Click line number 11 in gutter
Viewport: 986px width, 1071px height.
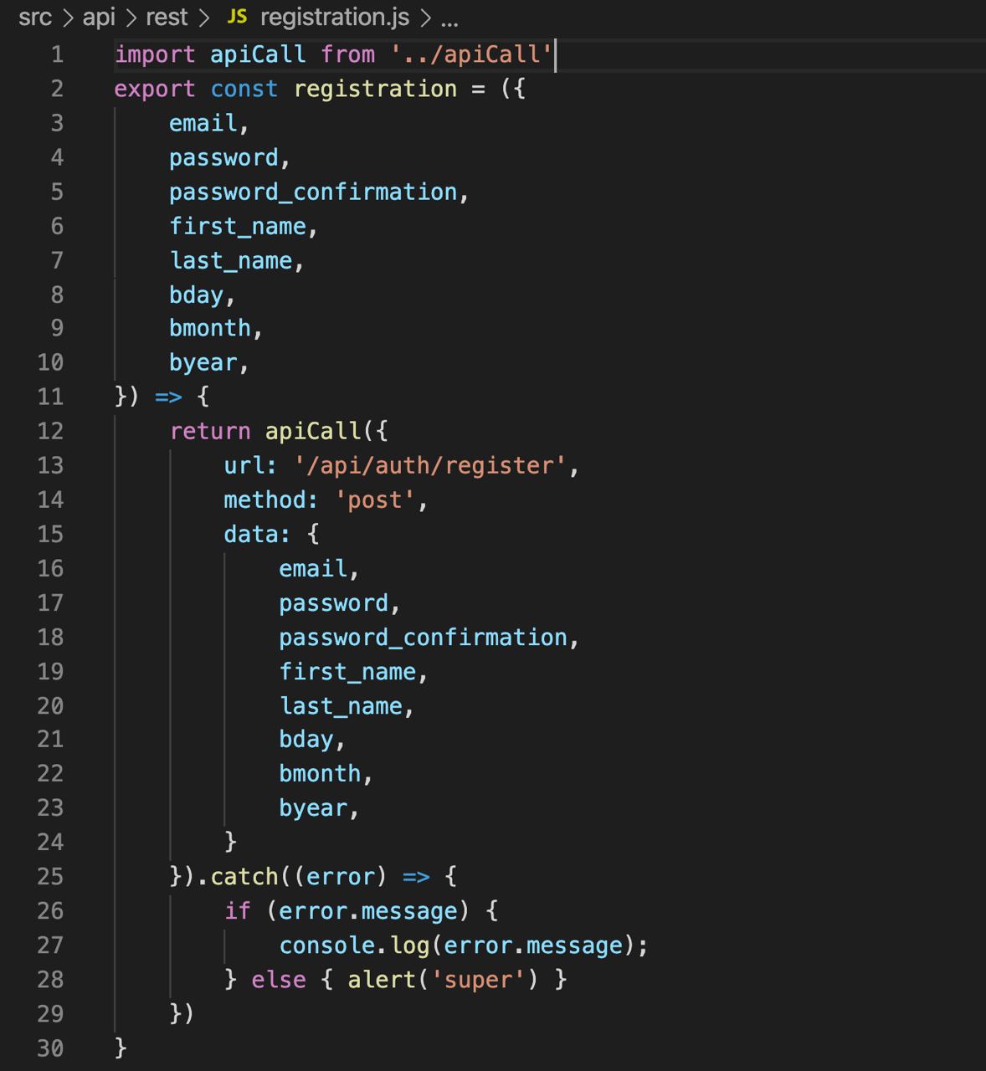click(x=50, y=397)
